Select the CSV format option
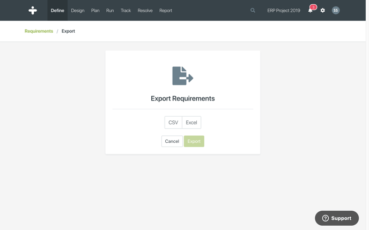The width and height of the screenshot is (369, 230). (173, 122)
